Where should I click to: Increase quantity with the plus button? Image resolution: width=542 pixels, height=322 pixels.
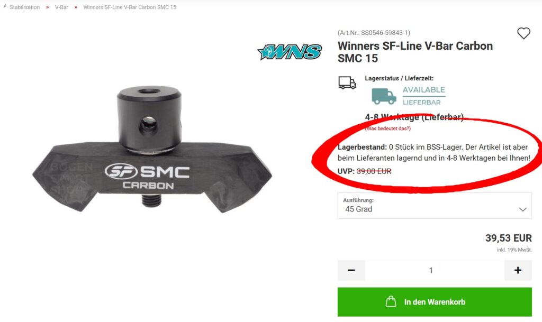[518, 270]
